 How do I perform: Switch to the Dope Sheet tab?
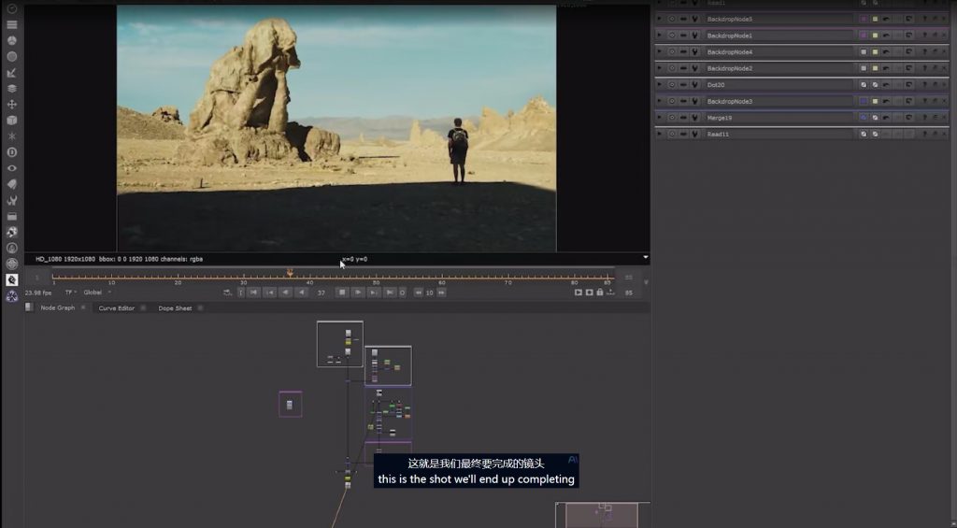coord(175,307)
